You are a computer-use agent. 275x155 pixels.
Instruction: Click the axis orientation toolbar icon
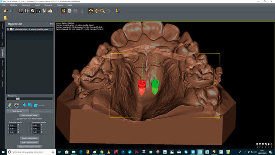(x=118, y=11)
